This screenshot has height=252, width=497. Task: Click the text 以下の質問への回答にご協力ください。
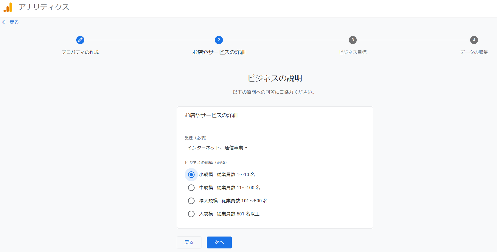pos(274,92)
